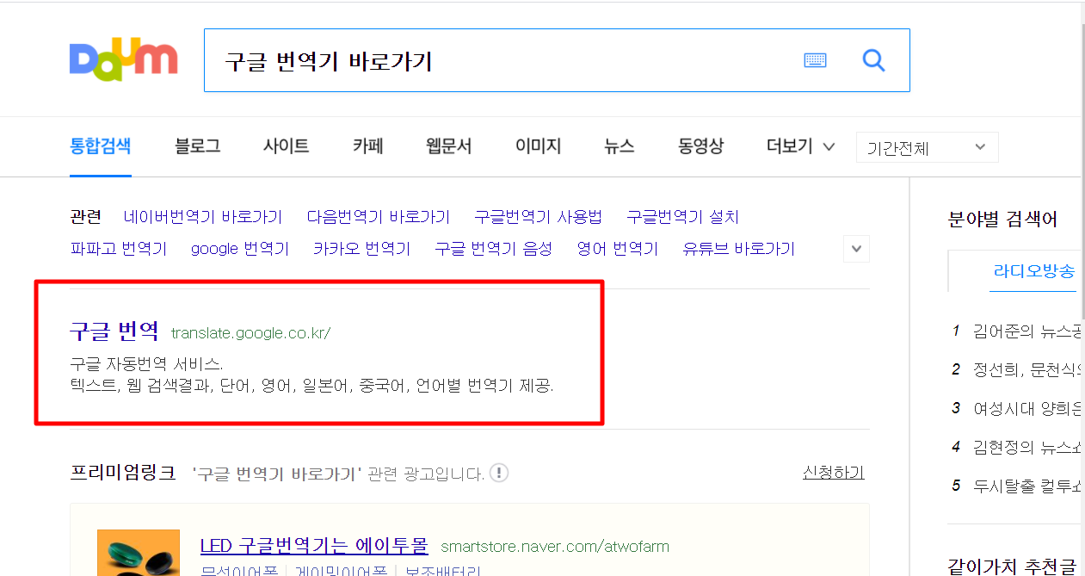Image resolution: width=1085 pixels, height=576 pixels.
Task: Click the ad info exclamation icon
Action: point(499,473)
